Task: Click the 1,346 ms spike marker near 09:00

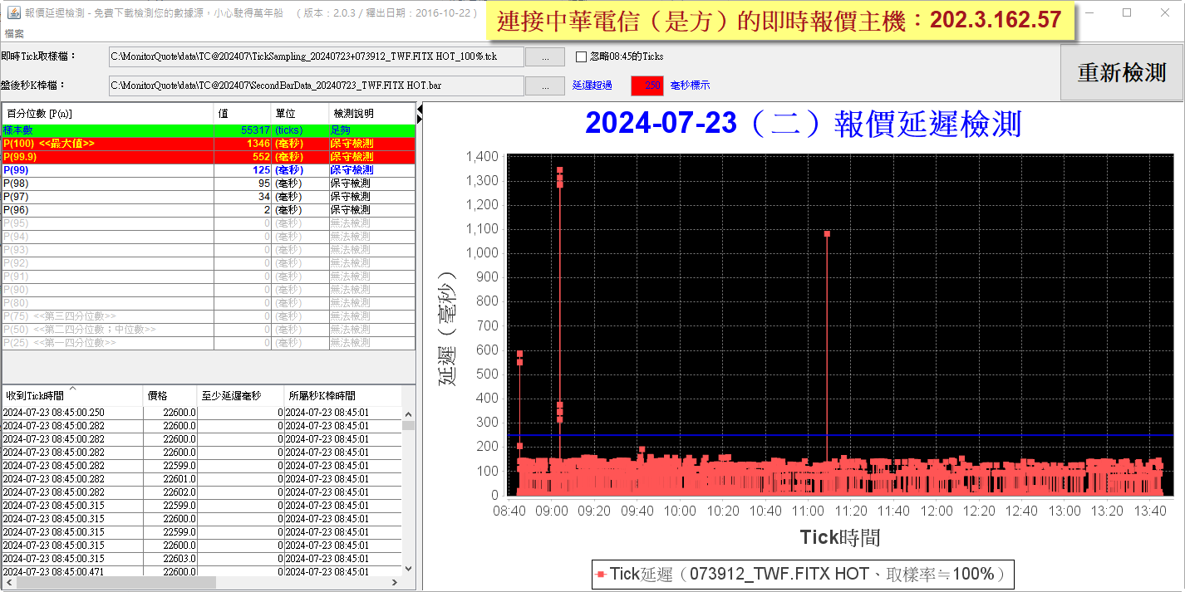Action: (x=559, y=169)
